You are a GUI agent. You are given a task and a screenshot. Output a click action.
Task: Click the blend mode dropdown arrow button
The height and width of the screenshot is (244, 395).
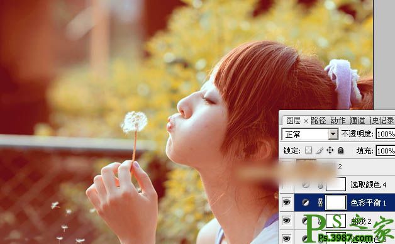pyautogui.click(x=333, y=134)
